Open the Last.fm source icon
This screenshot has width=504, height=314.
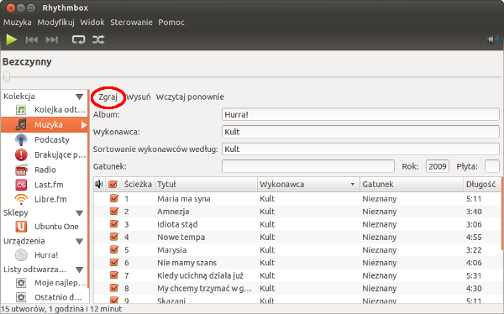tap(21, 185)
